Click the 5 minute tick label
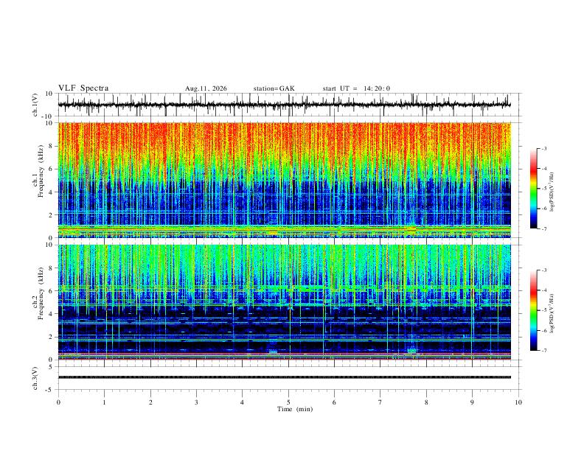 pos(288,402)
